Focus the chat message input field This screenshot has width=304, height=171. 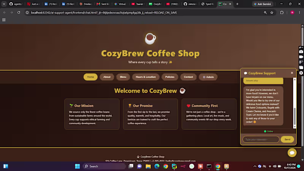(x=261, y=139)
